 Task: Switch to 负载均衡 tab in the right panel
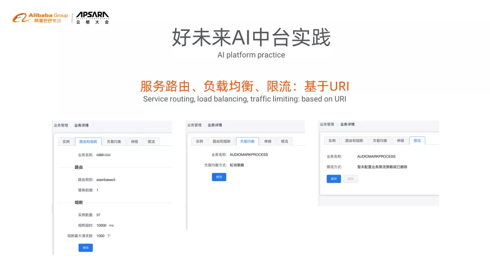(380, 141)
